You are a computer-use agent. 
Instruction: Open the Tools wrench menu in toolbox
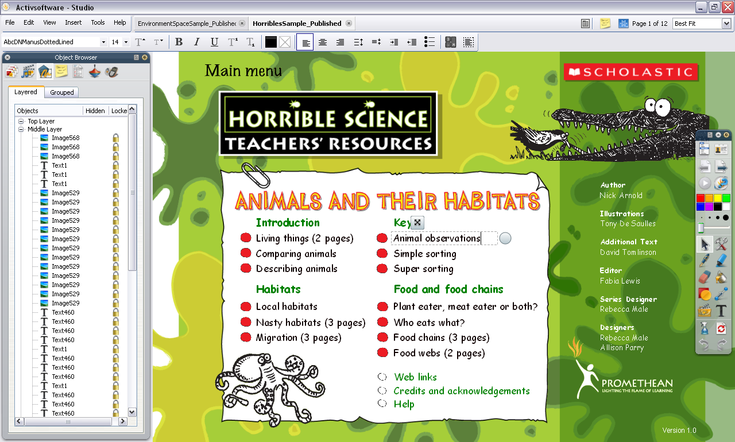[722, 244]
